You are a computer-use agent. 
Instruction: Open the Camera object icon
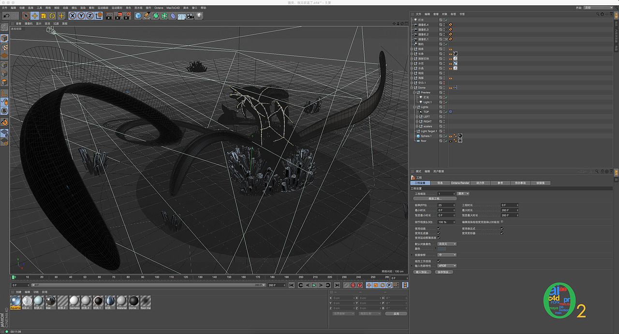click(x=190, y=16)
